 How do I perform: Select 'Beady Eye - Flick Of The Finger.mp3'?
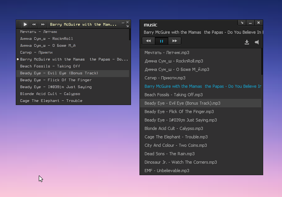pyautogui.click(x=201, y=112)
